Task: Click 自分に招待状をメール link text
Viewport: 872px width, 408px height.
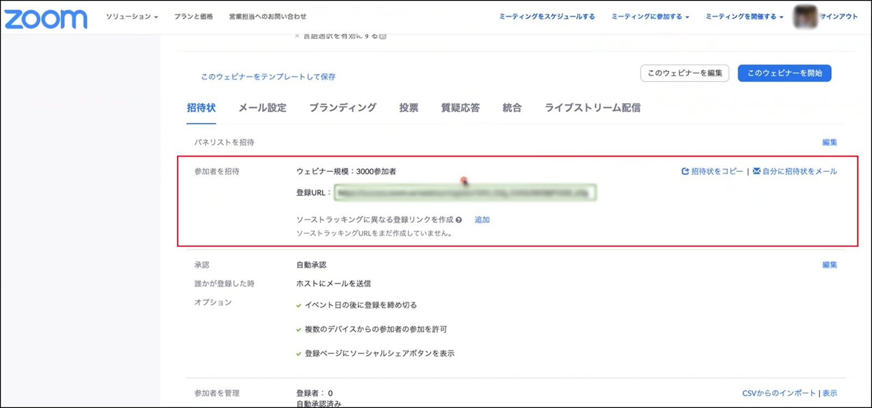Action: (x=800, y=171)
